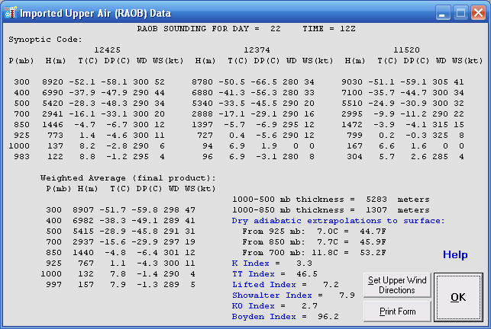Click station code 12374

254,49
